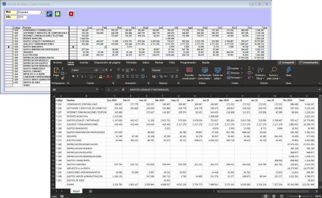Click the decrease decimals icon
The height and width of the screenshot is (198, 322).
pos(176,77)
